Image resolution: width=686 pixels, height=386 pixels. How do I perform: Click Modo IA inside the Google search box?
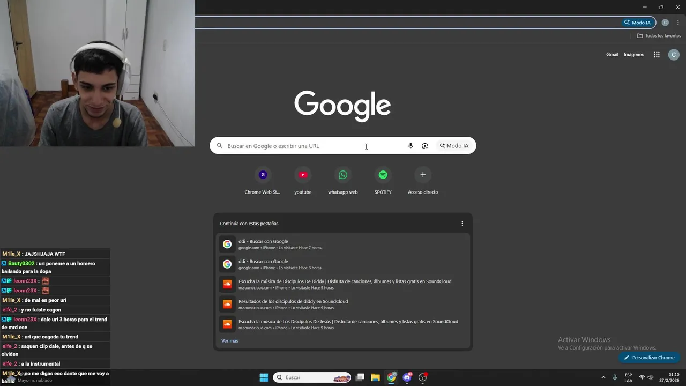pyautogui.click(x=454, y=146)
